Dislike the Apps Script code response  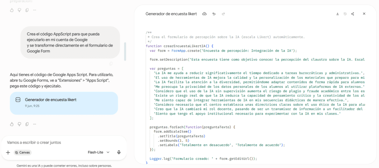tap(19, 124)
